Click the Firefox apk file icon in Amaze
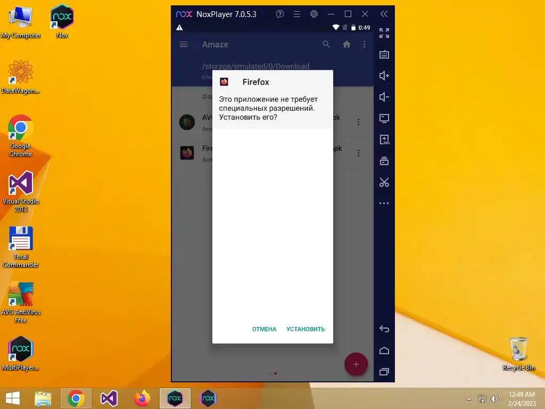 point(187,153)
